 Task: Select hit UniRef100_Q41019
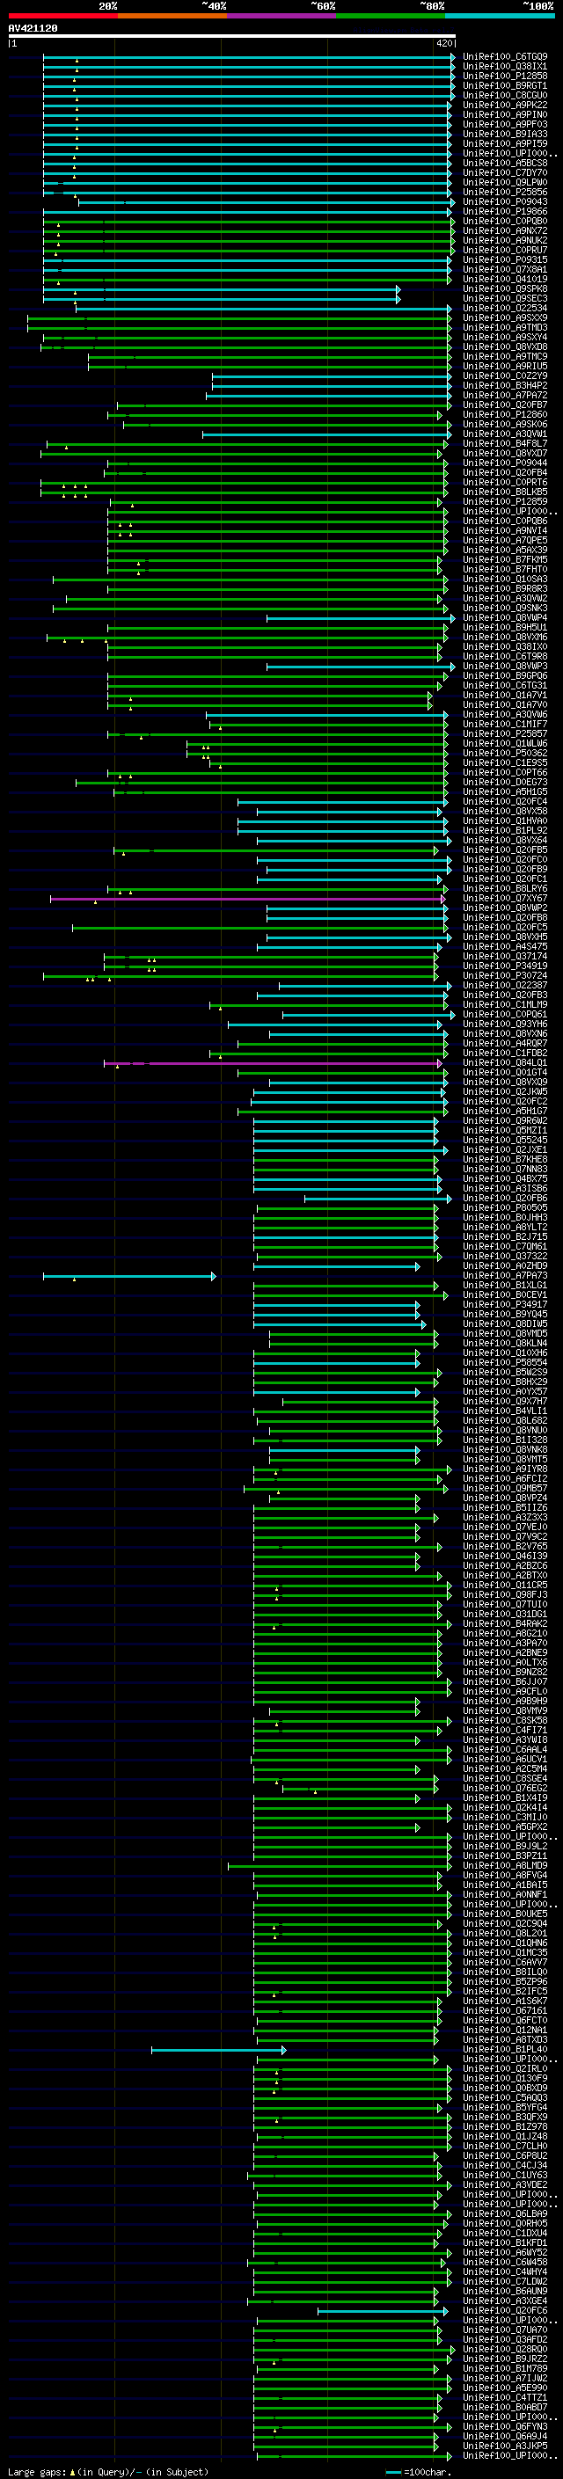[x=505, y=279]
